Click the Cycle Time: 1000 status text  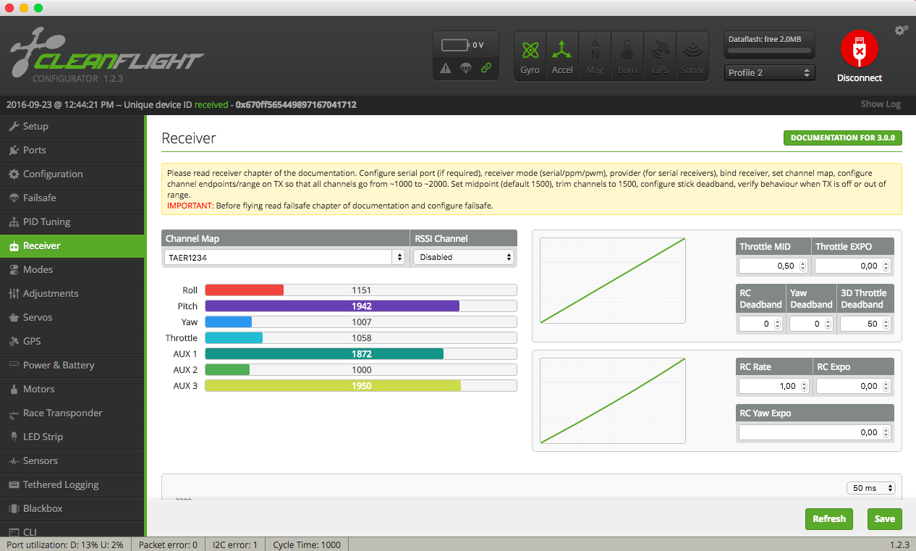tap(307, 544)
